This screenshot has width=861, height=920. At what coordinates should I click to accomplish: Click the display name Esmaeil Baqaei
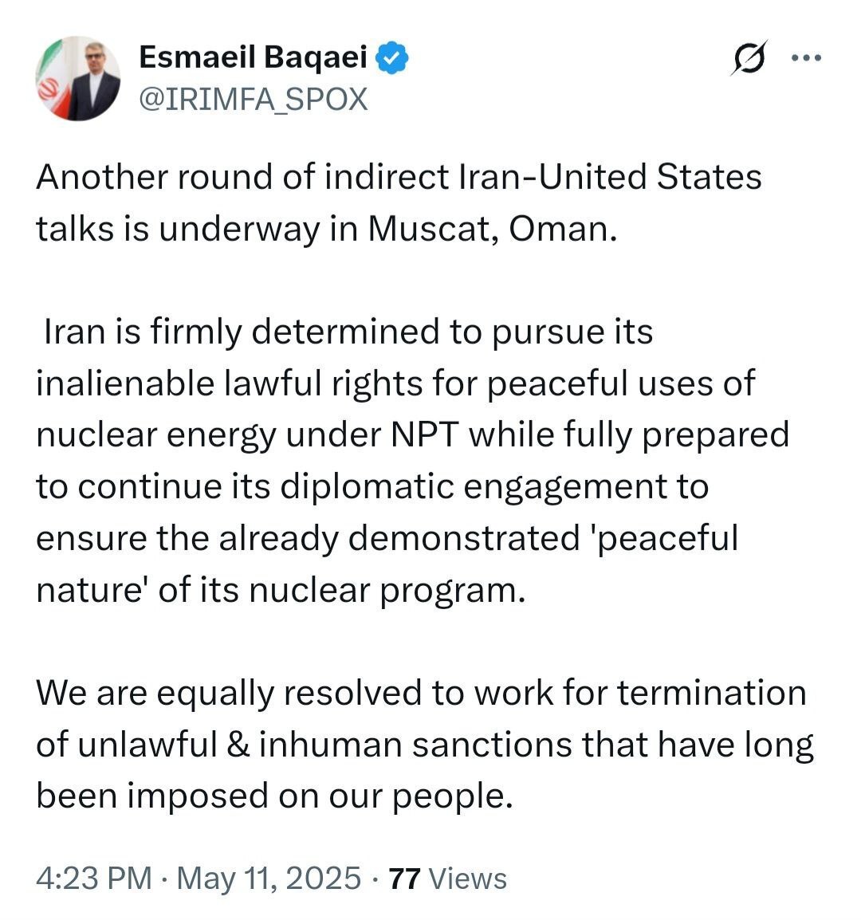click(253, 57)
